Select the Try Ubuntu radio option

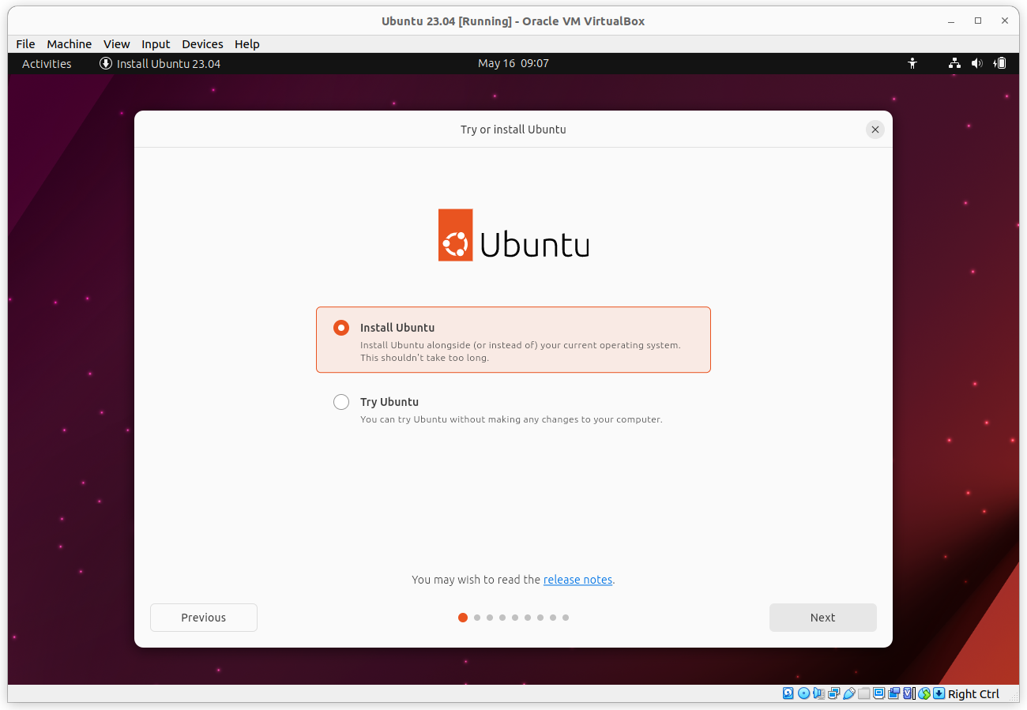(x=341, y=402)
